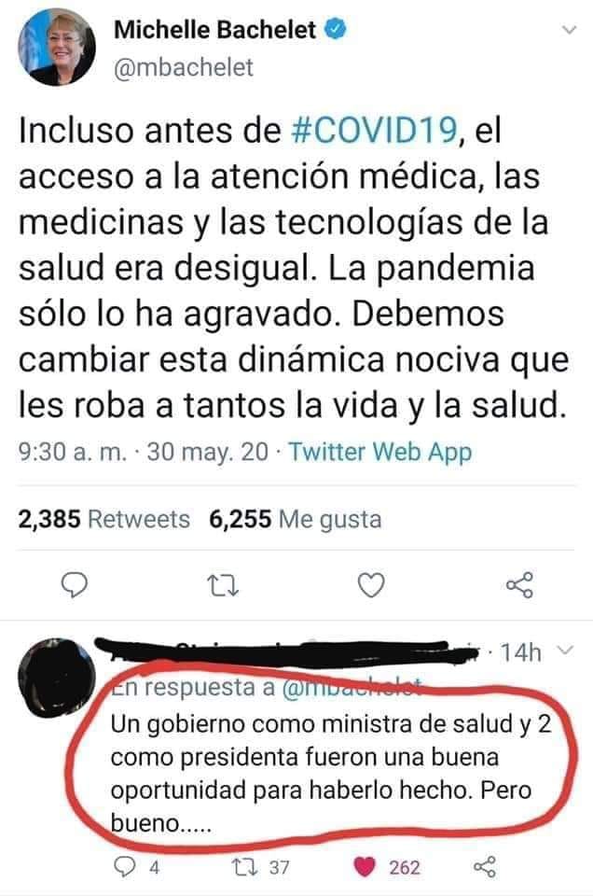Open the Twitter Web App source link
The height and width of the screenshot is (896, 593).
point(380,452)
